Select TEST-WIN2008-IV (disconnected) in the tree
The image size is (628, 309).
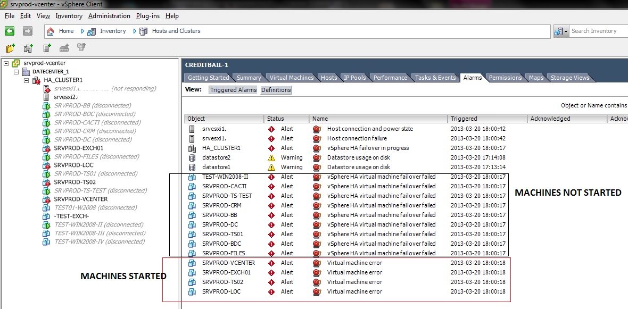[100, 242]
